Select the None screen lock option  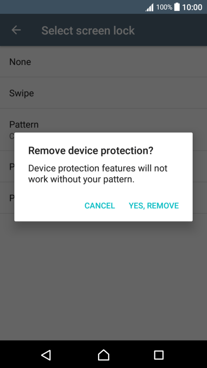pos(103,62)
